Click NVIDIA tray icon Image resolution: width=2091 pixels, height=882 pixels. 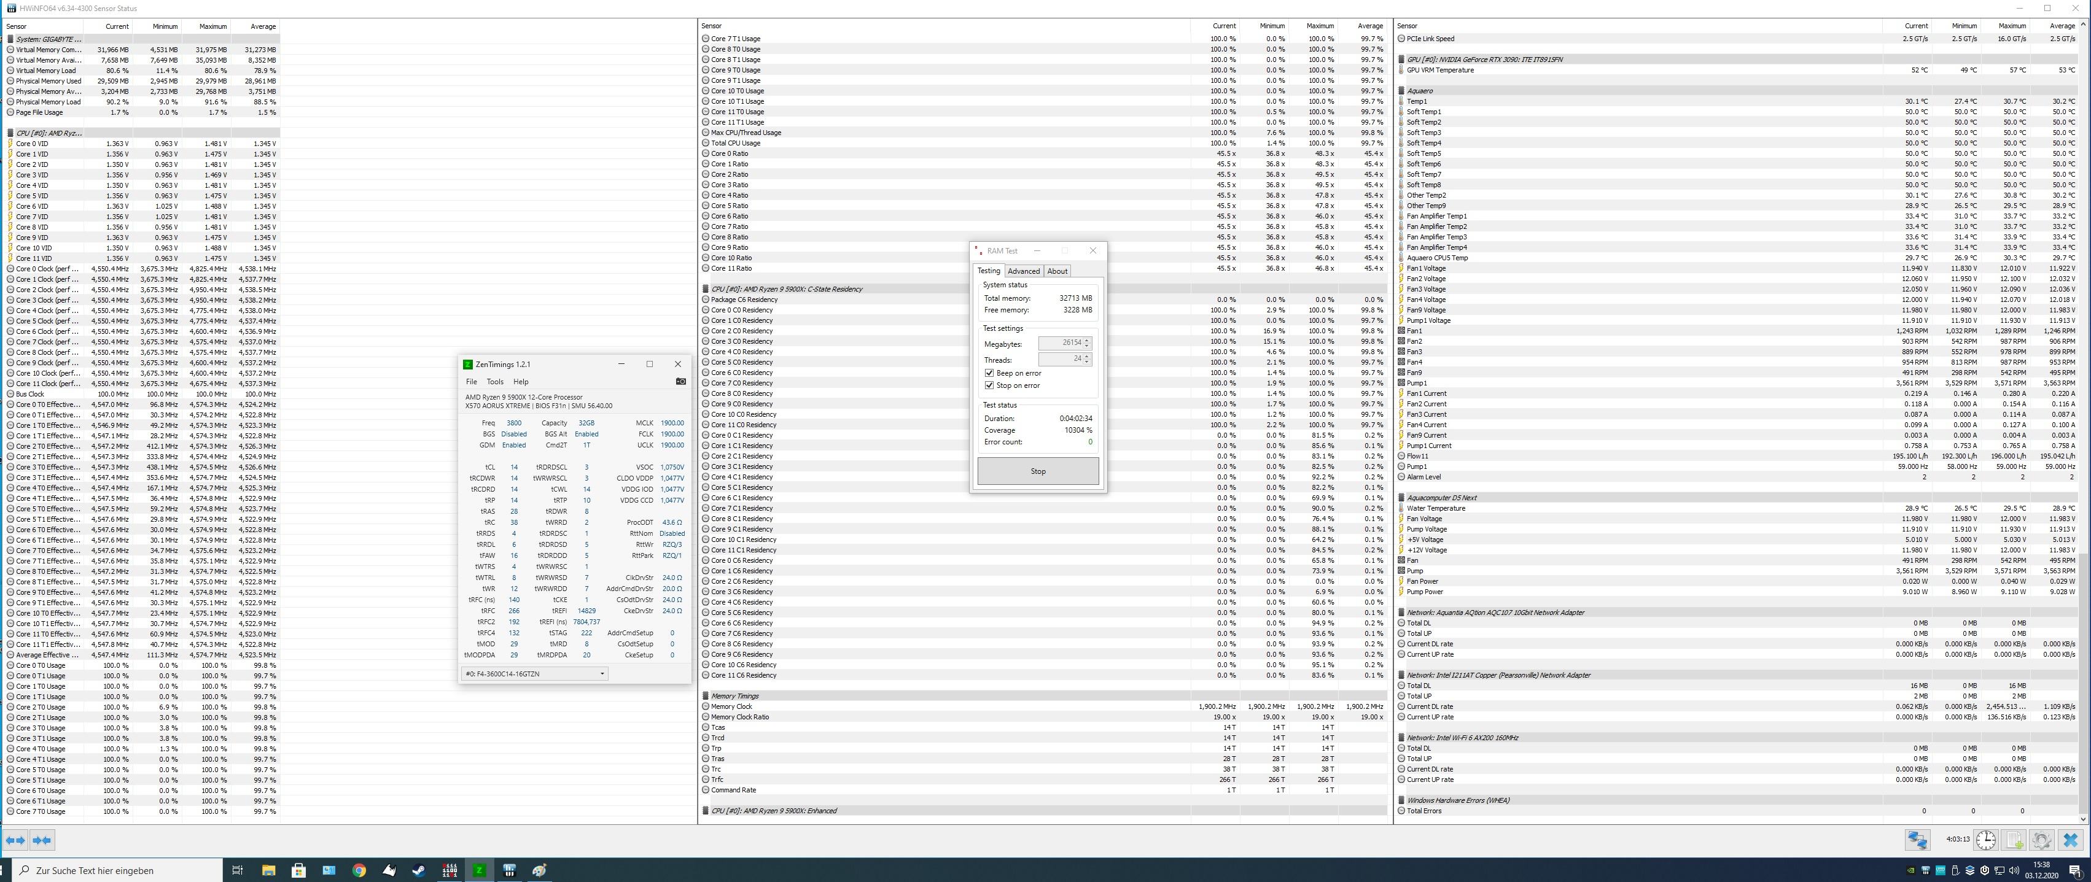coord(1911,870)
